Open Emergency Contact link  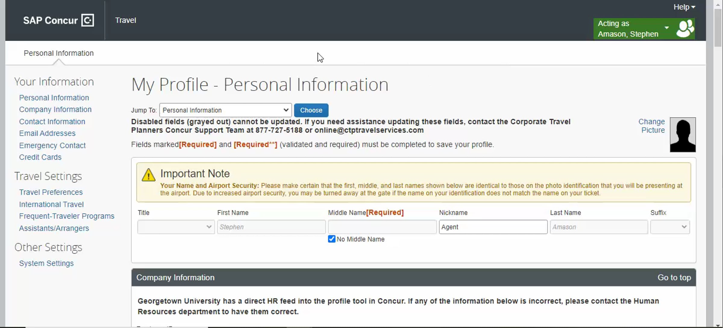click(x=52, y=145)
